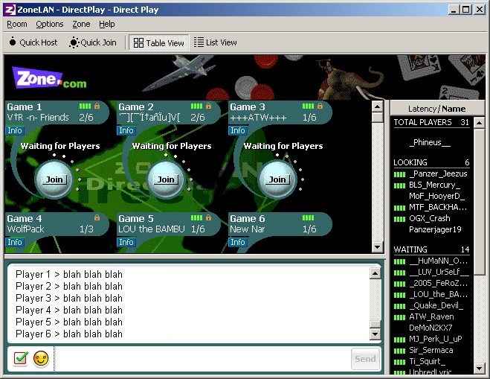Screen dimensions: 490x379
Task: Click the down arrow on player list scrollbar
Action: [x=479, y=368]
